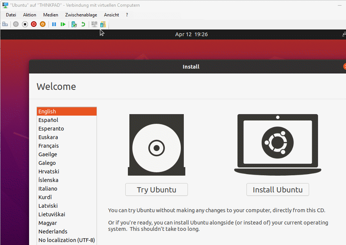This screenshot has width=346, height=245.
Task: Select English in the language list
Action: (67, 111)
